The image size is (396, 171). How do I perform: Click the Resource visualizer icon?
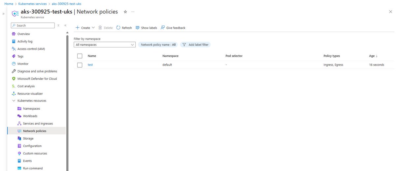click(x=14, y=94)
